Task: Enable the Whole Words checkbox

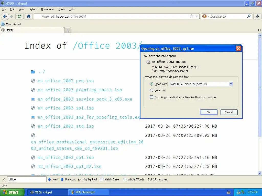Action: pyautogui.click(x=125, y=179)
